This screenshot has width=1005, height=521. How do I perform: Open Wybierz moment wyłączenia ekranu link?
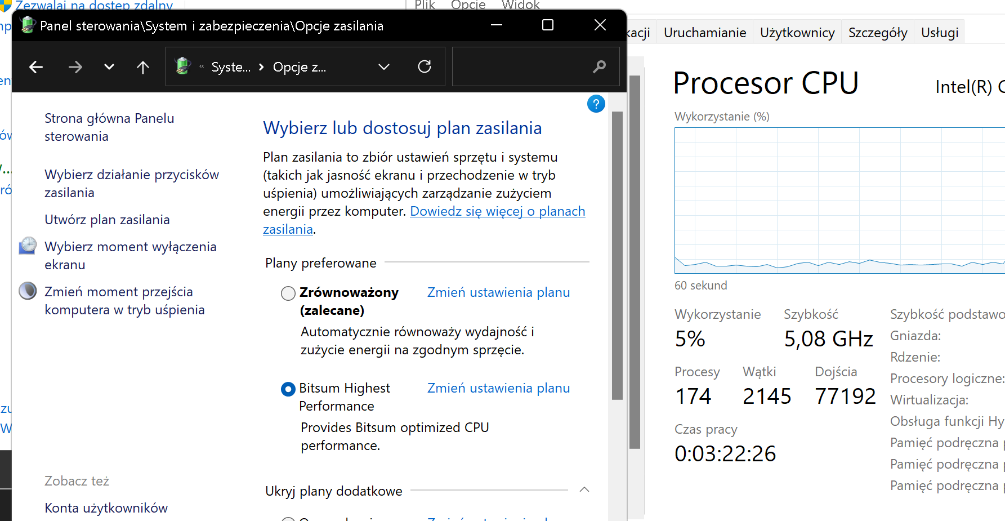(x=131, y=256)
